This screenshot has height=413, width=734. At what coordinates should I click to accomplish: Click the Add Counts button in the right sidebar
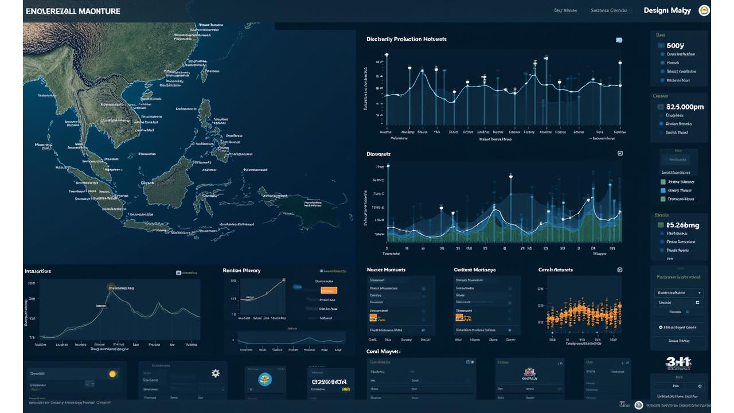coord(678,327)
